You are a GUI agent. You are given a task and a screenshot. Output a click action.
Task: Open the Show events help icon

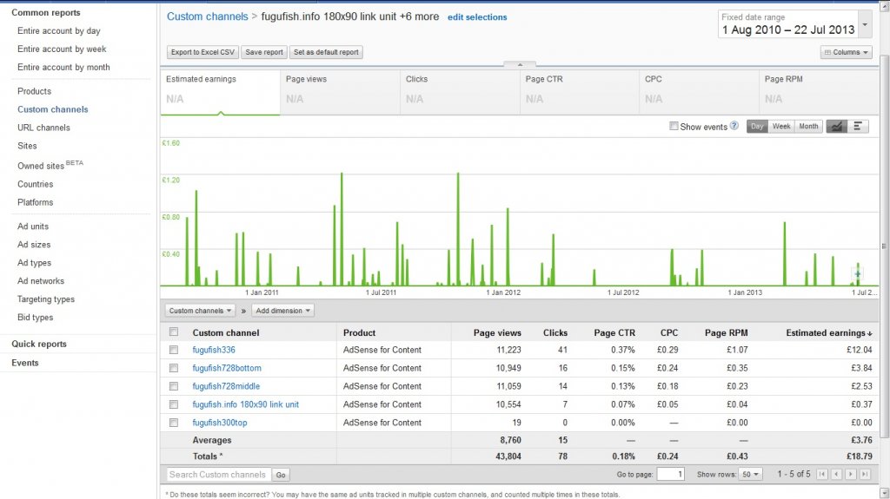(x=734, y=127)
